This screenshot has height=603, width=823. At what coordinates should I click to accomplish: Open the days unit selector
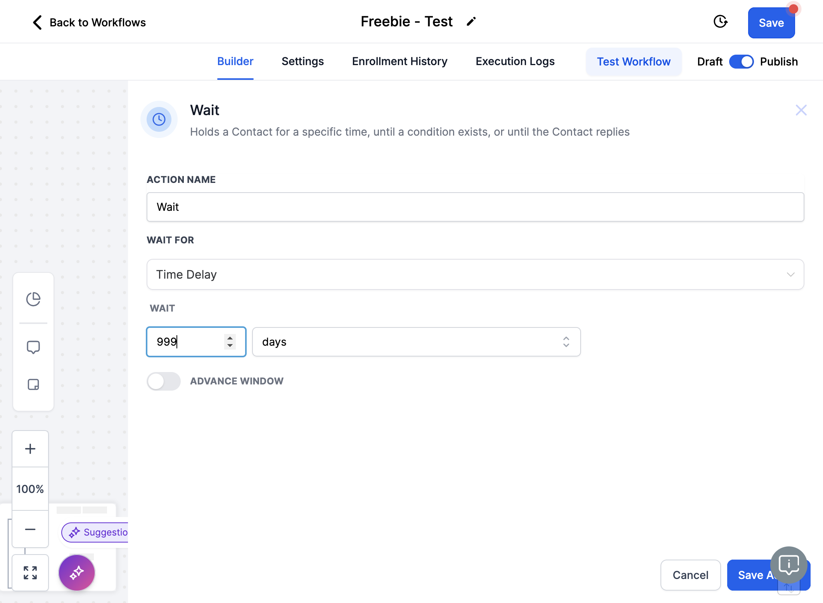[417, 342]
